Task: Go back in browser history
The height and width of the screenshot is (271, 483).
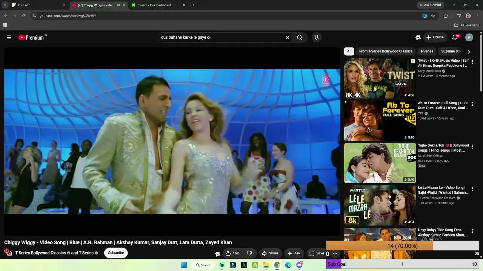Action: [6, 16]
